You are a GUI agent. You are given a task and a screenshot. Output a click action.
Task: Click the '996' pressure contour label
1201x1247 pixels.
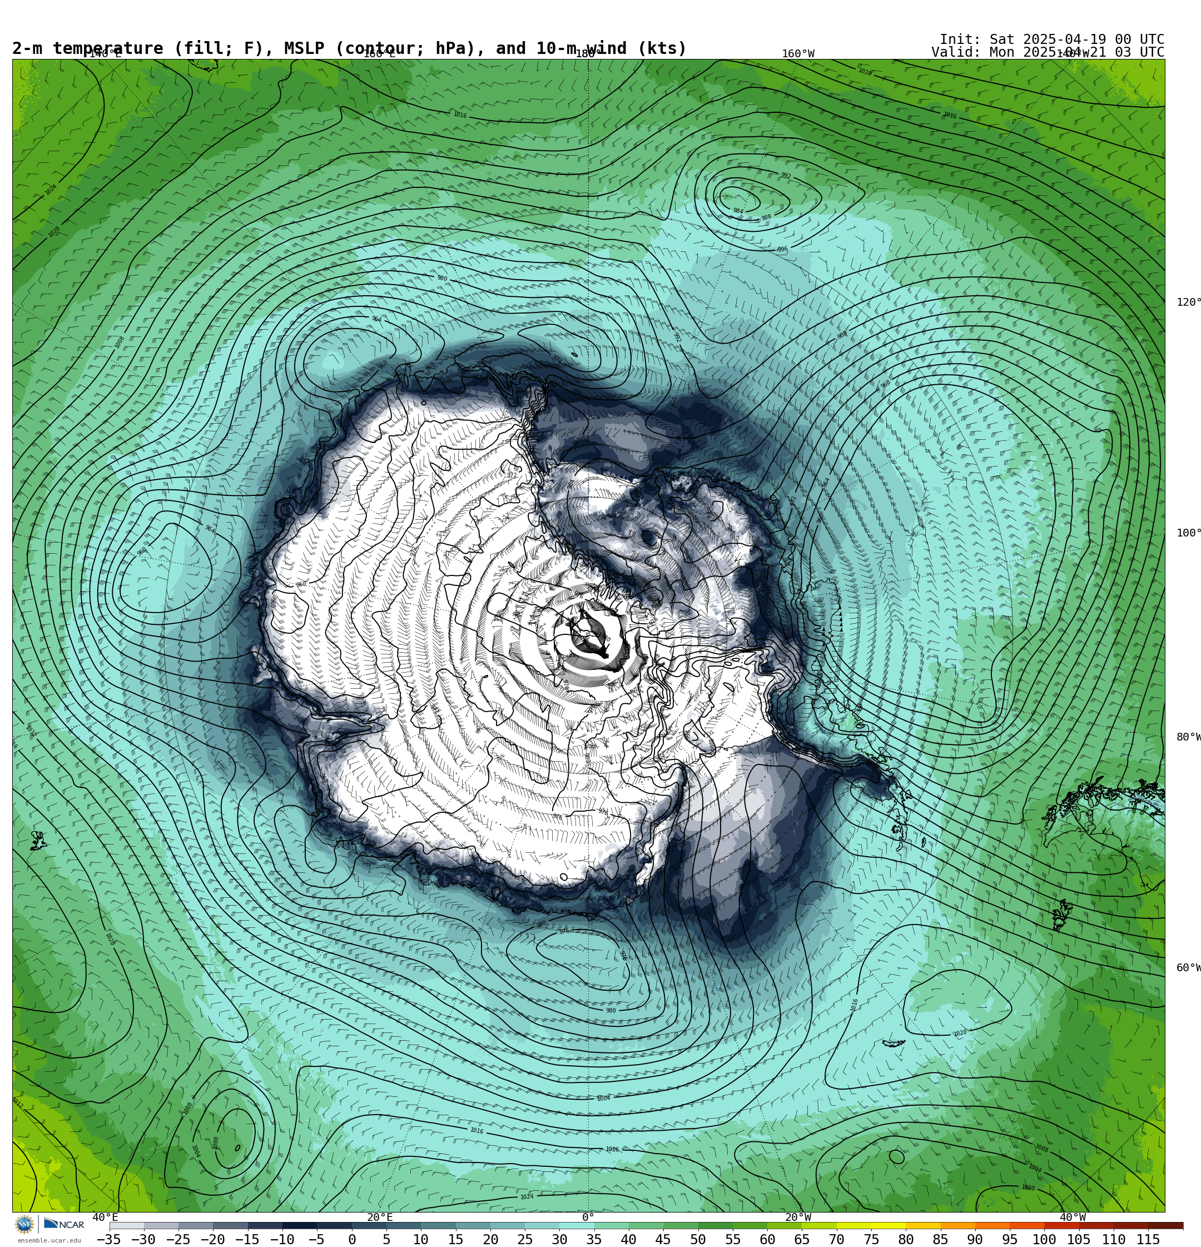(782, 250)
